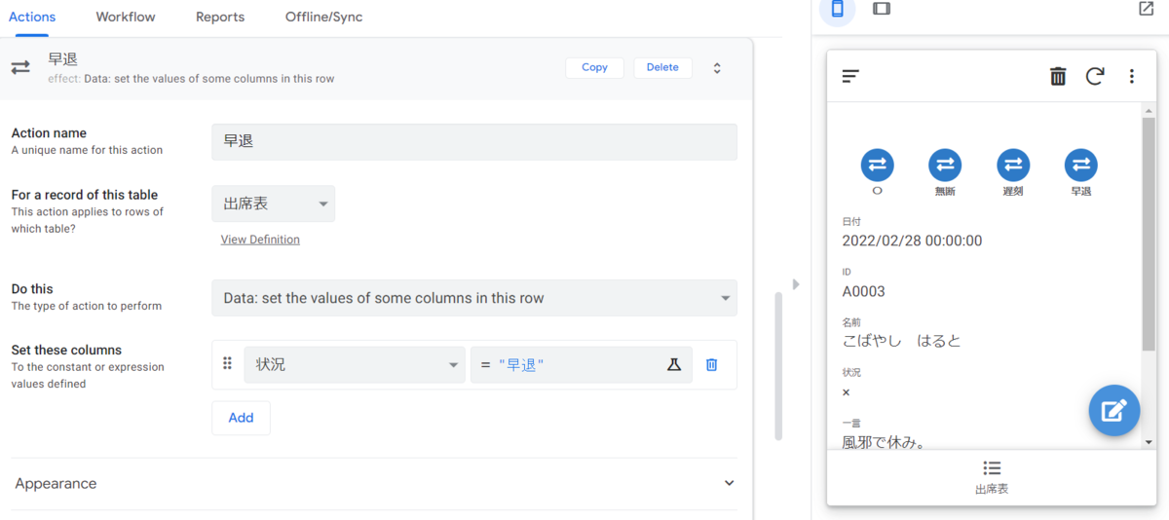Open the Do this action type dropdown
Image resolution: width=1169 pixels, height=520 pixels.
tap(474, 298)
